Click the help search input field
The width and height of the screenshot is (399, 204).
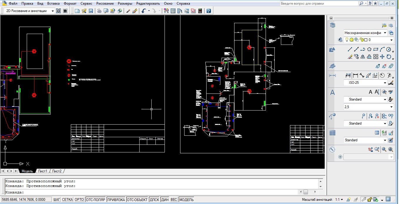click(318, 4)
